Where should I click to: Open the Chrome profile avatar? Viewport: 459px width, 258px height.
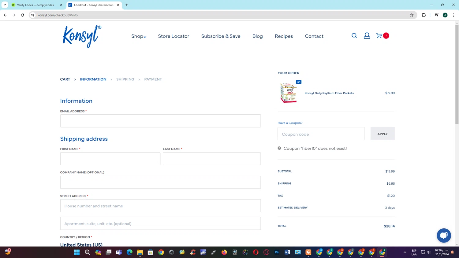tap(445, 15)
